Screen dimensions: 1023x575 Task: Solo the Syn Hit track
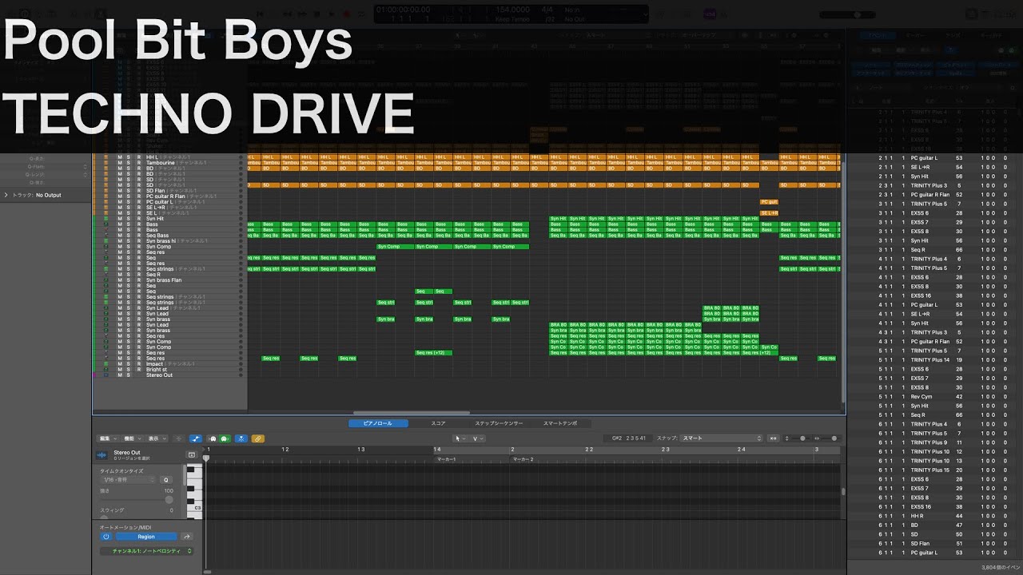pos(129,219)
